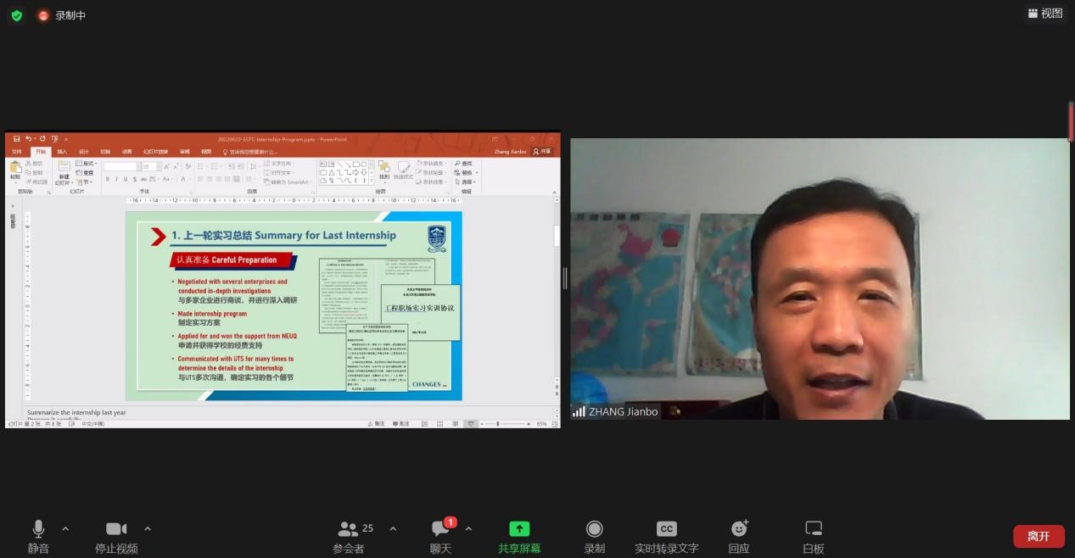Viewport: 1075px width, 558px height.
Task: Expand audio options arrow beside mute
Action: point(65,529)
